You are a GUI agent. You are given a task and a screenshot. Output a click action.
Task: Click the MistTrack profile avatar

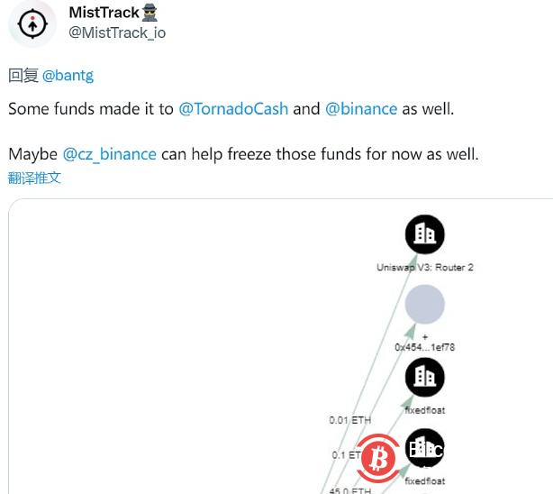point(32,23)
